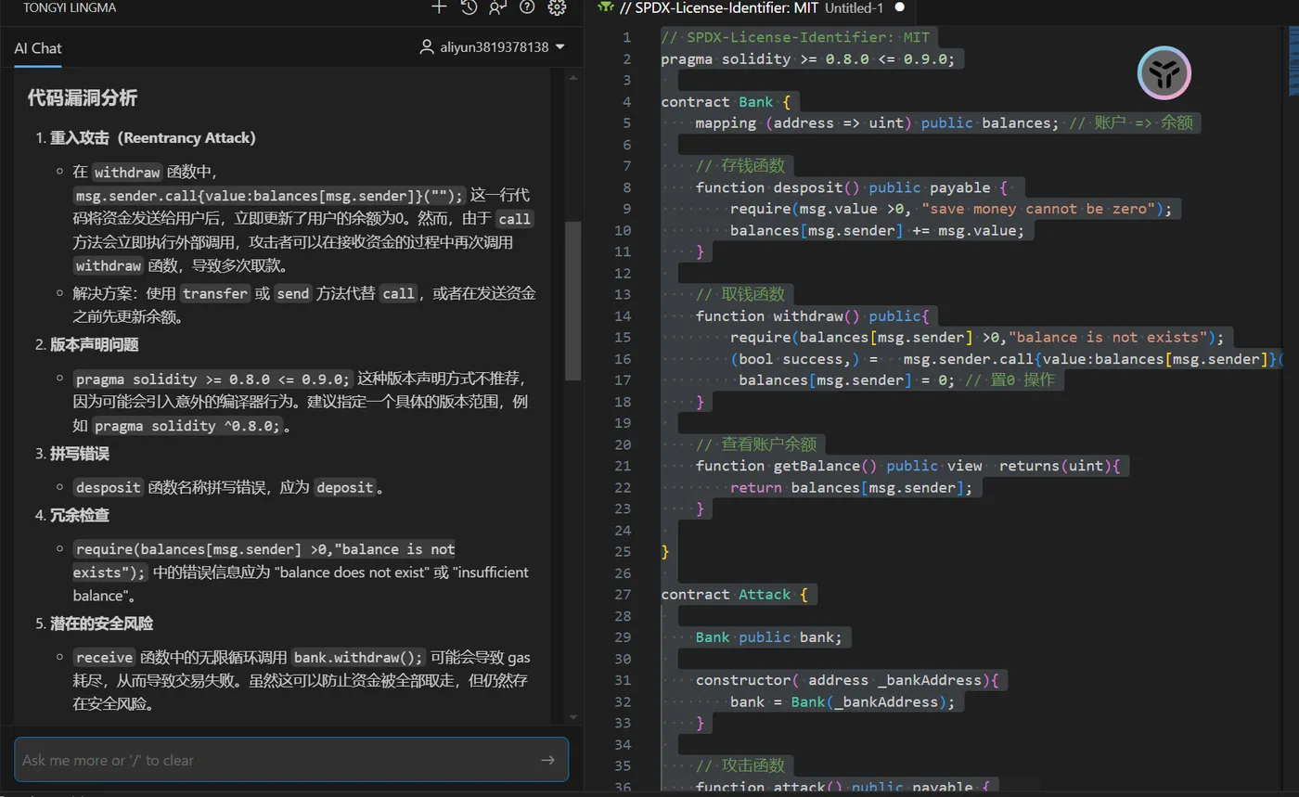The height and width of the screenshot is (797, 1299).
Task: Click the 版本声明问题 heading
Action: (x=94, y=345)
